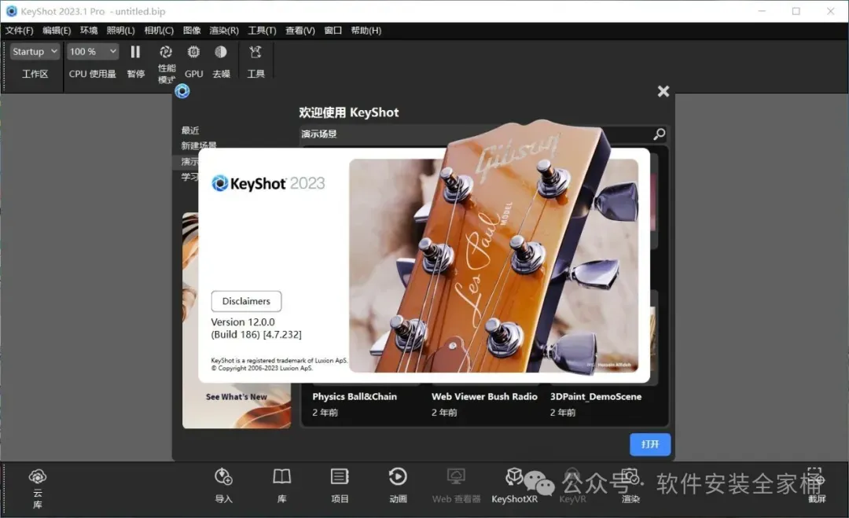Open the 工具(T) menu
Screen dimensions: 849x518
[x=262, y=31]
